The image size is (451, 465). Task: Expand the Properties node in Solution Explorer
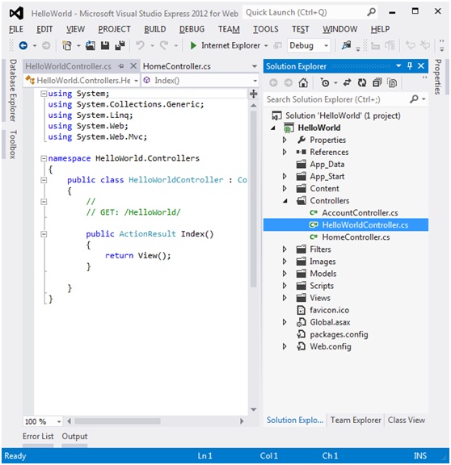(x=285, y=140)
